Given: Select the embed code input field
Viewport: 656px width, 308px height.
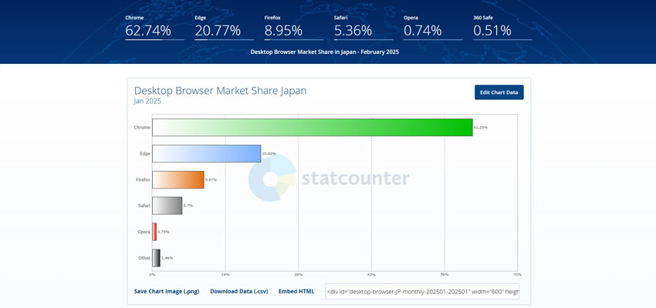Looking at the screenshot, I should [x=422, y=291].
